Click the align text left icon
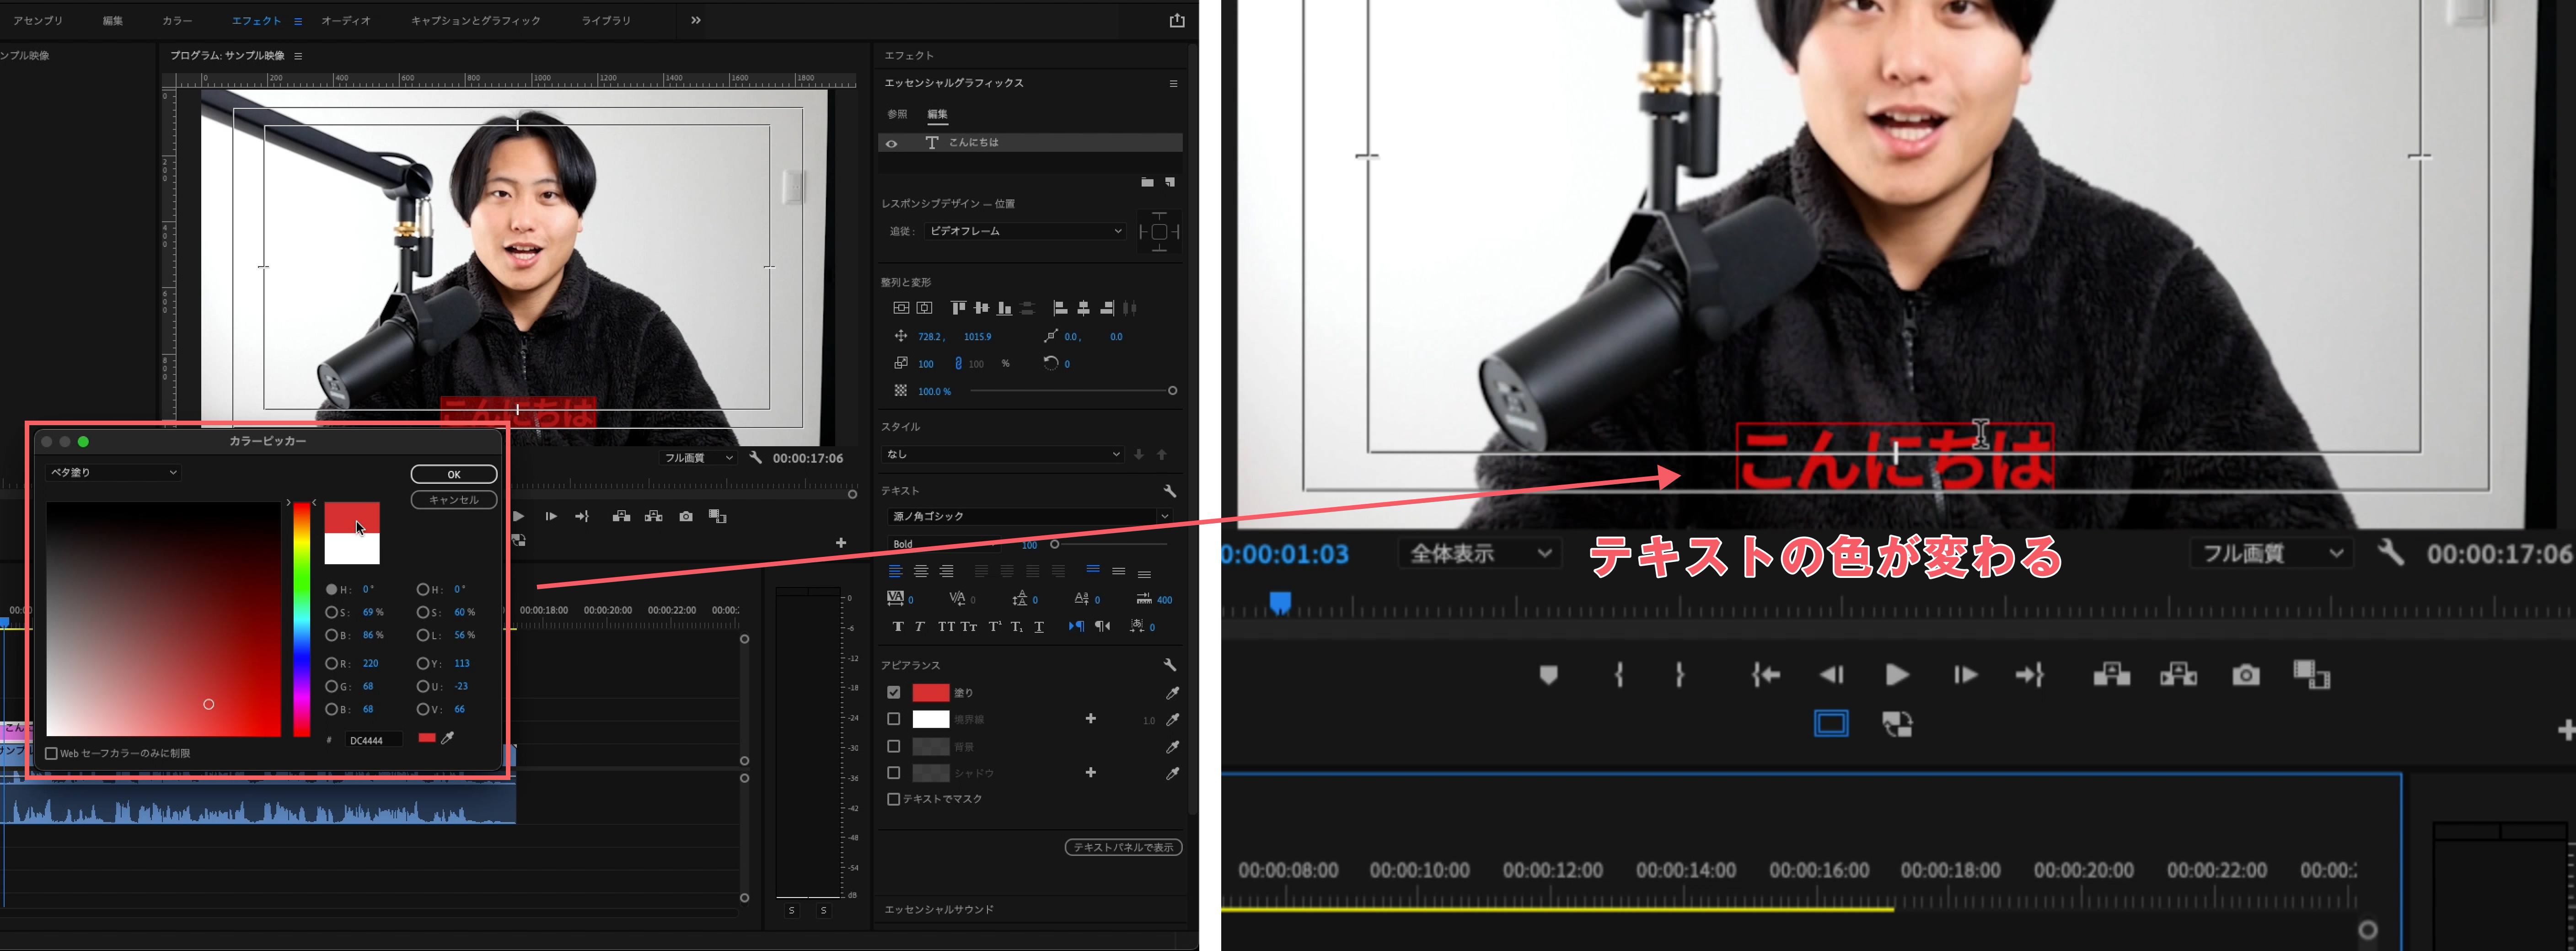2576x951 pixels. 895,572
